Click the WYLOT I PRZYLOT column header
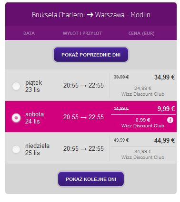This screenshot has width=180, height=202. coord(82,34)
